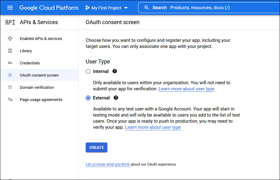
Task: Open the navigation hamburger menu
Action: [10, 8]
